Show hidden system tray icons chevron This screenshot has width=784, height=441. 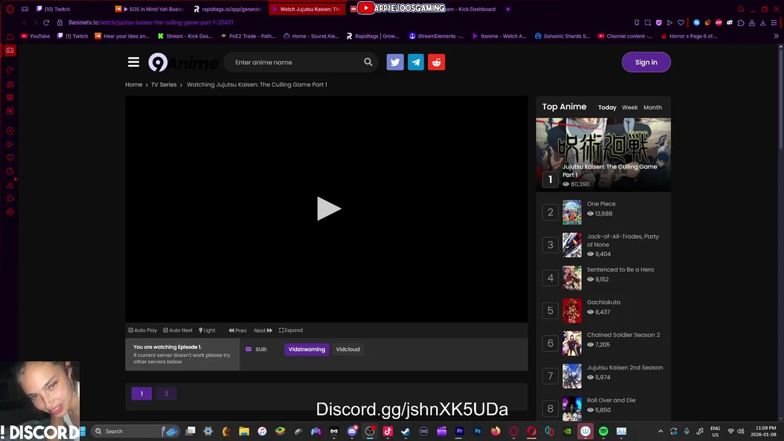click(x=660, y=431)
